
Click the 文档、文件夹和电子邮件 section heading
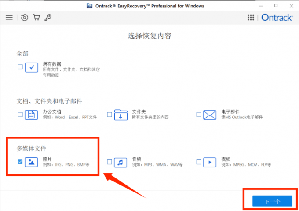(49, 101)
